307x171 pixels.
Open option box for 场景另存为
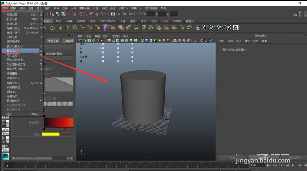[x=41, y=28]
